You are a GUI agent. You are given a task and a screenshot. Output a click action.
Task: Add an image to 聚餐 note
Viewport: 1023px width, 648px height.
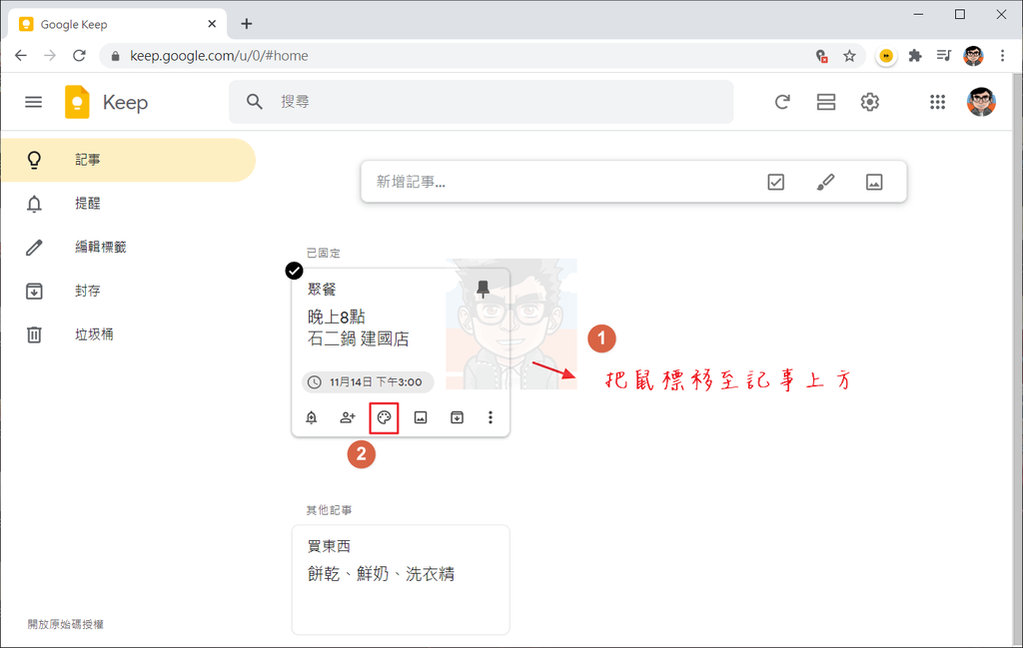pos(421,417)
